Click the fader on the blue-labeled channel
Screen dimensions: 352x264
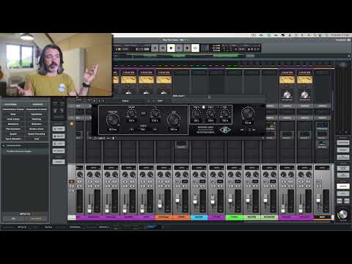[195, 201]
